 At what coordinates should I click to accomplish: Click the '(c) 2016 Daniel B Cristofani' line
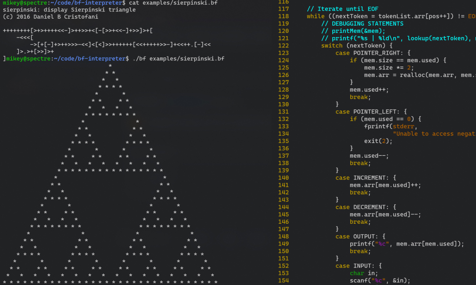point(50,17)
